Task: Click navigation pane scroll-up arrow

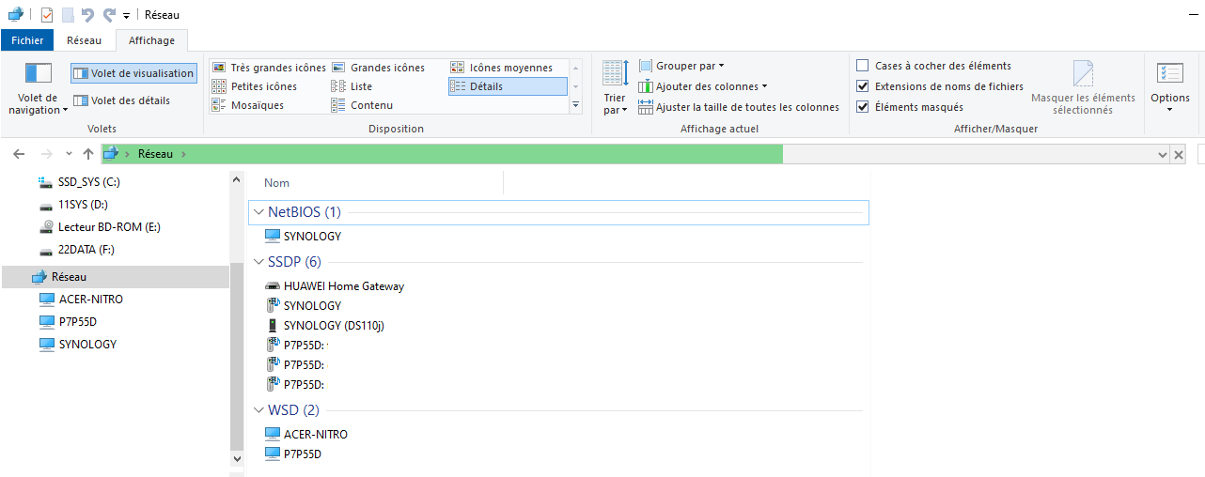Action: click(x=237, y=179)
